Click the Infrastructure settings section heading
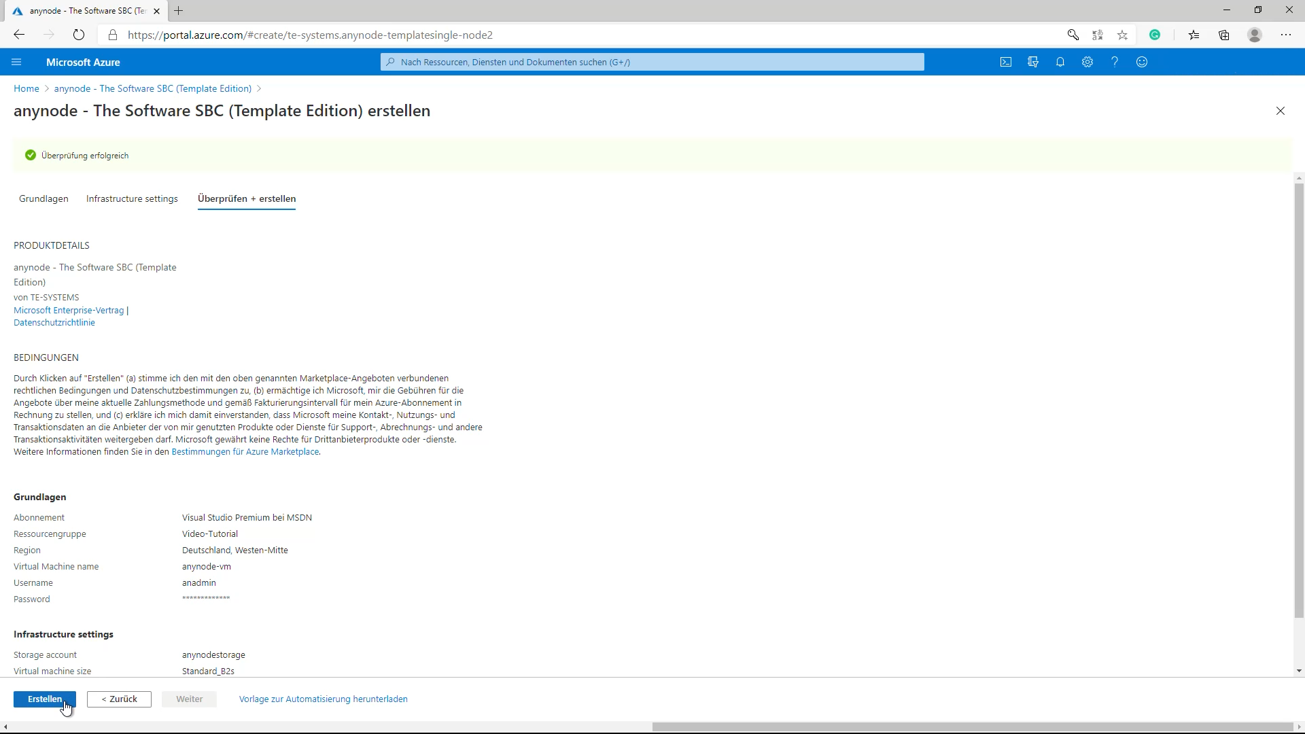The width and height of the screenshot is (1305, 734). [x=63, y=634]
